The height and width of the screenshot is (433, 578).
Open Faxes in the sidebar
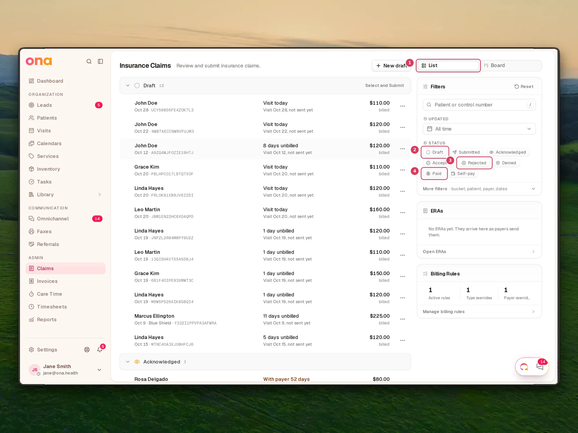pos(65,232)
